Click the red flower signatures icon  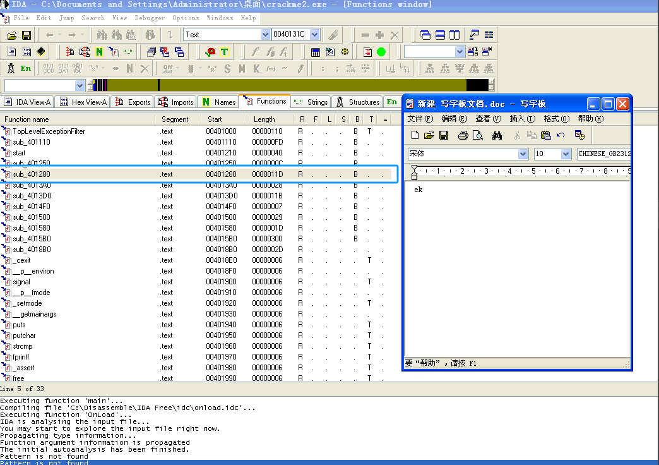[x=210, y=52]
